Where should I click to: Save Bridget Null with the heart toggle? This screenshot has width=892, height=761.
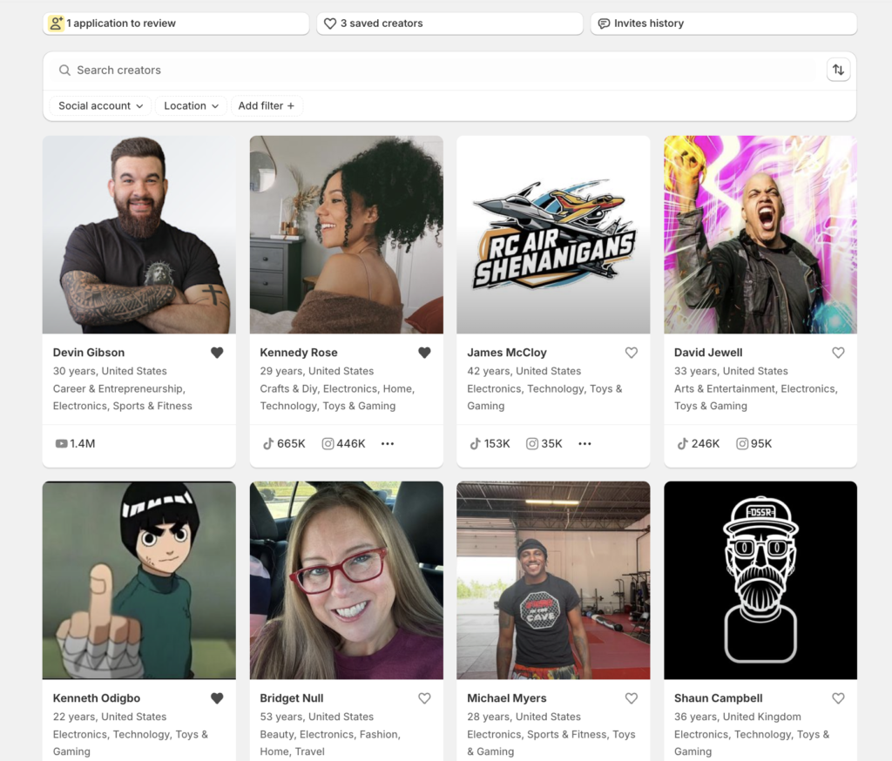tap(424, 697)
